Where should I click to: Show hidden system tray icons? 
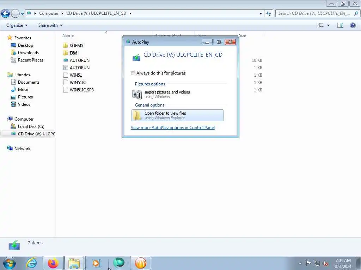[300, 263]
